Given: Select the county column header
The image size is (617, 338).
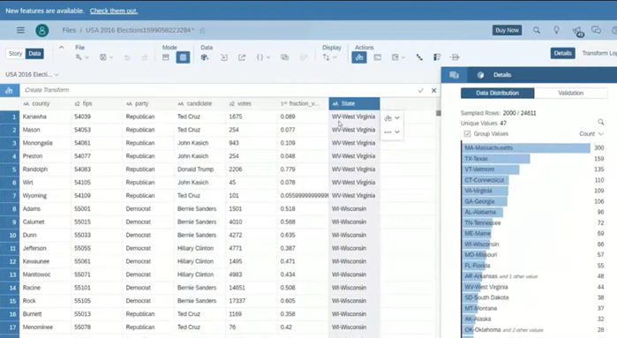Looking at the screenshot, I should [x=45, y=104].
